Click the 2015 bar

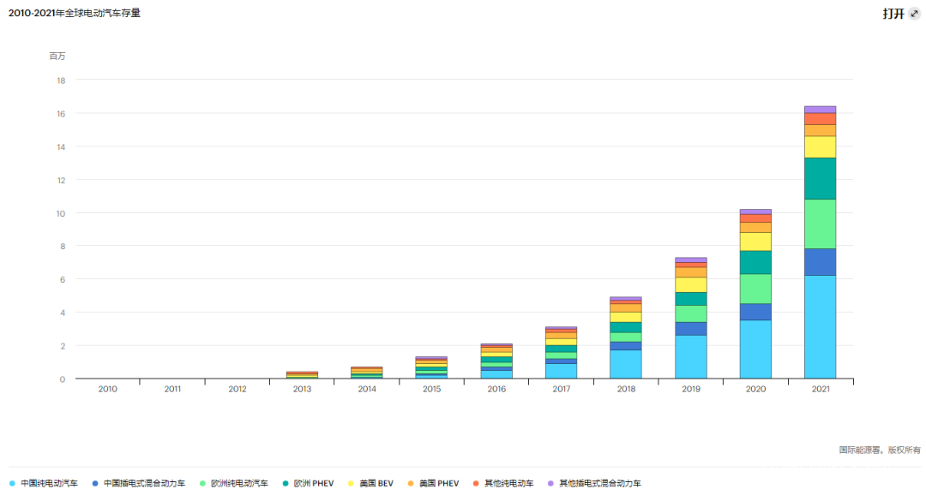pyautogui.click(x=431, y=367)
